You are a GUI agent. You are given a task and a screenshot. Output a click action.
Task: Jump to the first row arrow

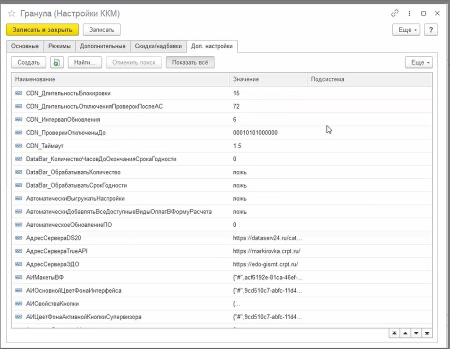tap(394, 333)
